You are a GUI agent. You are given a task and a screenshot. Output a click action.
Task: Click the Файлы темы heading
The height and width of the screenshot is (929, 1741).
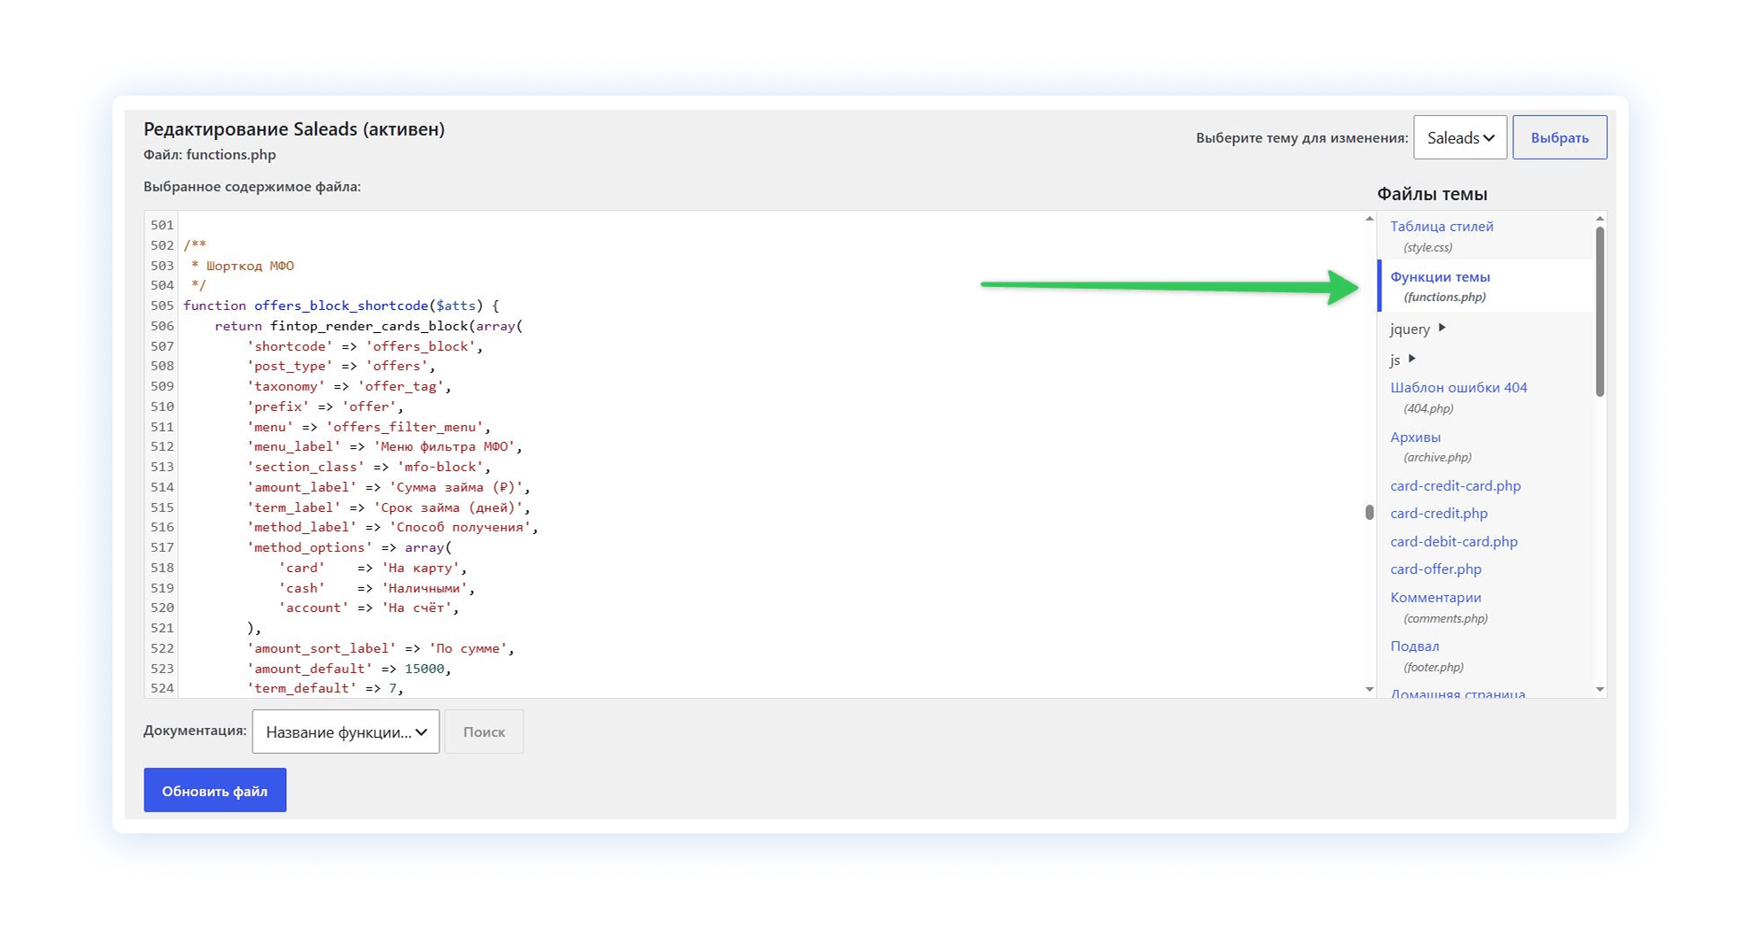(x=1432, y=194)
